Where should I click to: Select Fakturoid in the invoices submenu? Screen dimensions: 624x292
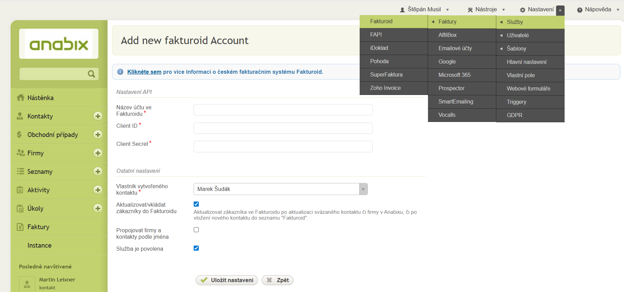click(x=394, y=21)
